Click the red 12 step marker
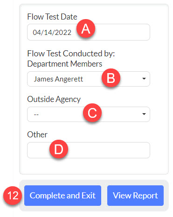 click(x=13, y=196)
